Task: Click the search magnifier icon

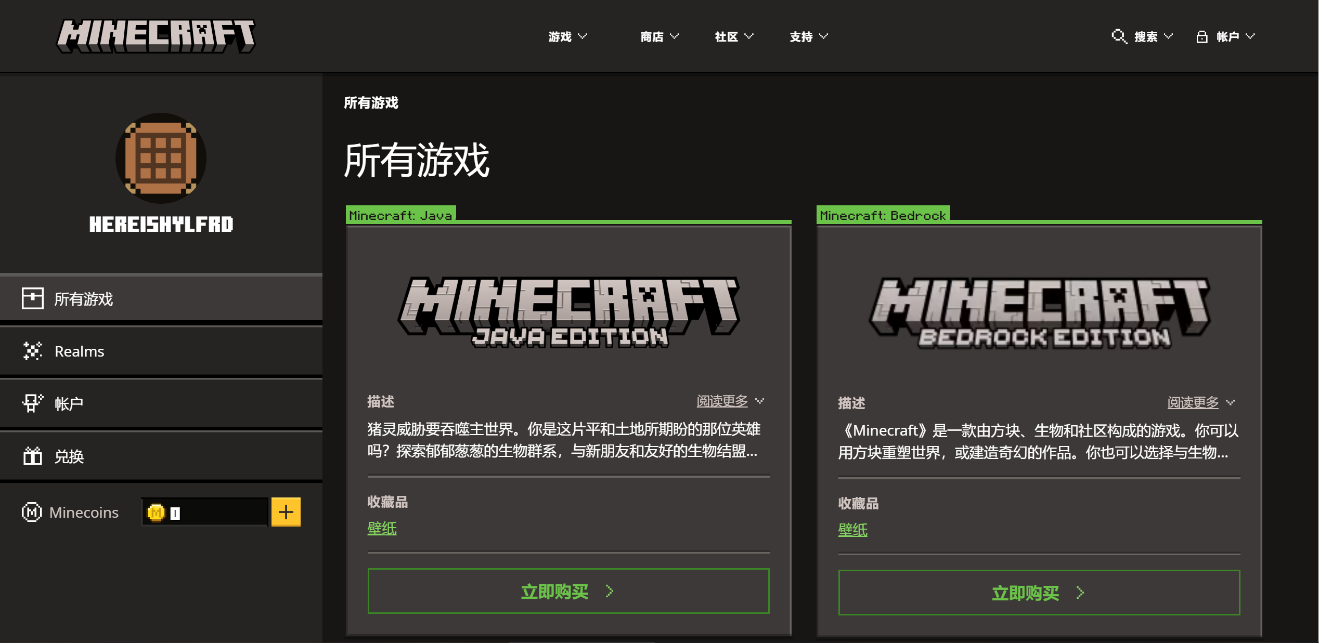Action: pos(1119,36)
